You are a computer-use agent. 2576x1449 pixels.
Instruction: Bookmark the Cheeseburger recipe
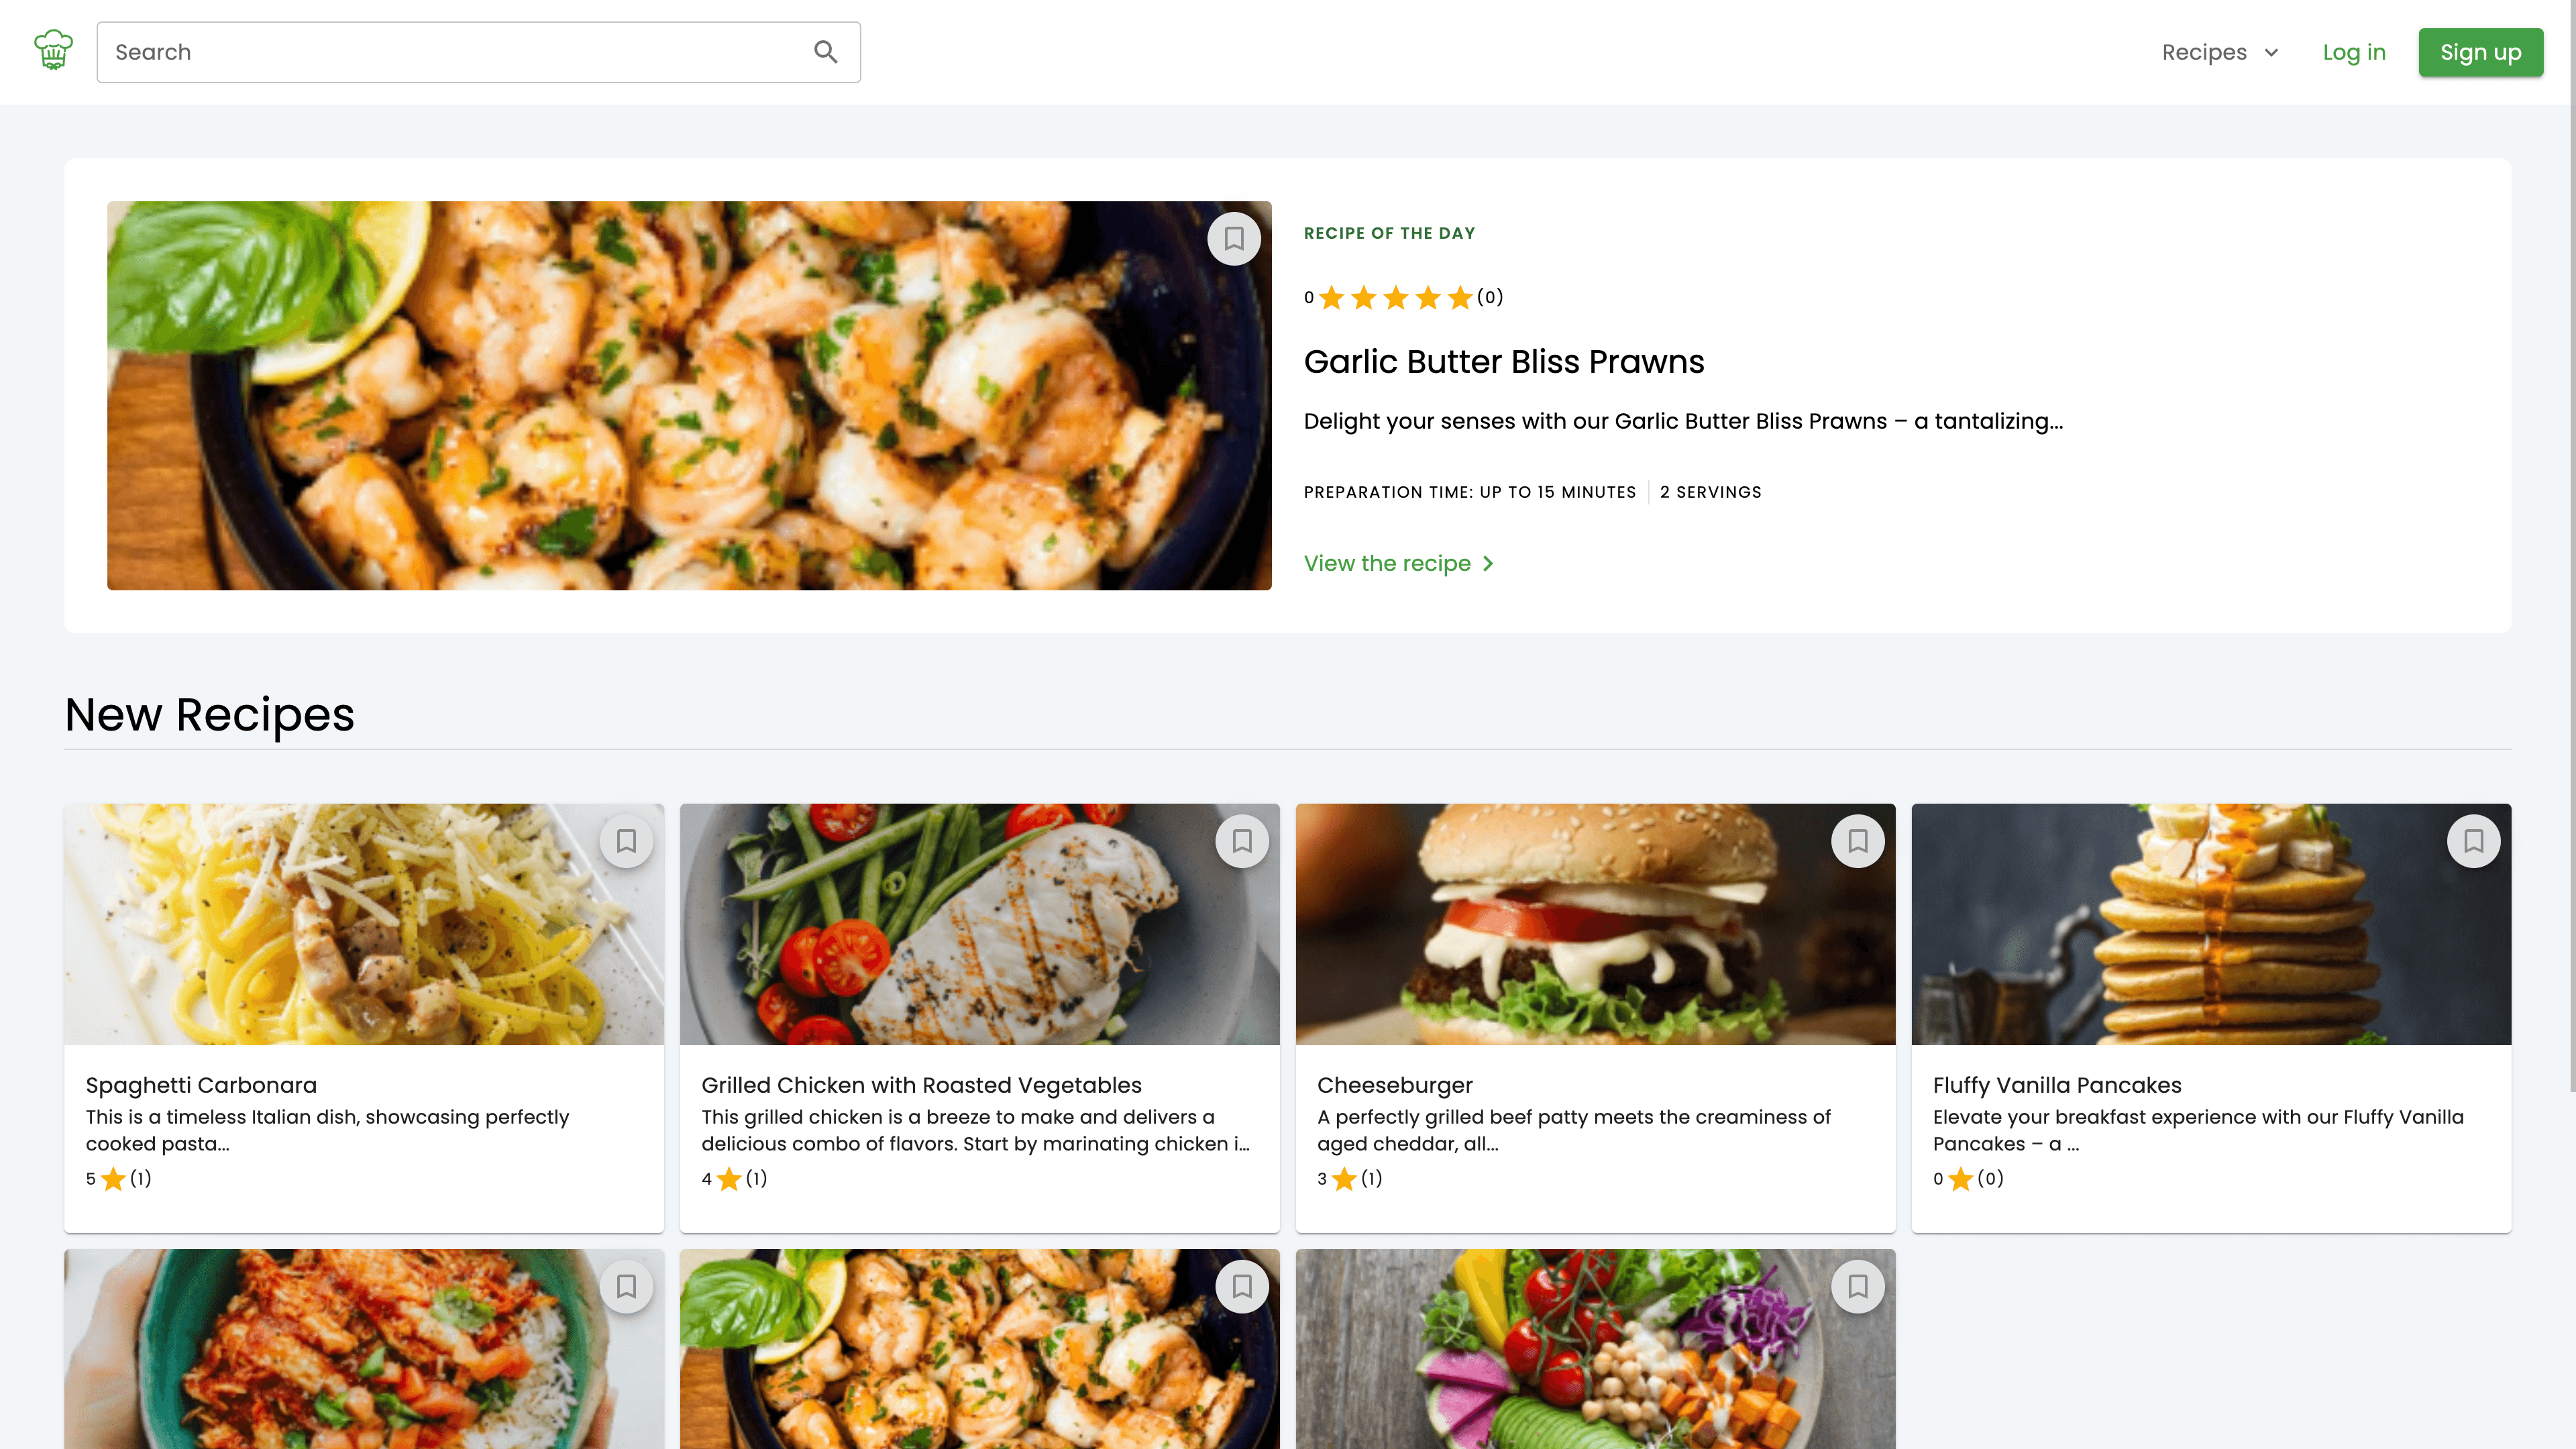click(x=1857, y=841)
